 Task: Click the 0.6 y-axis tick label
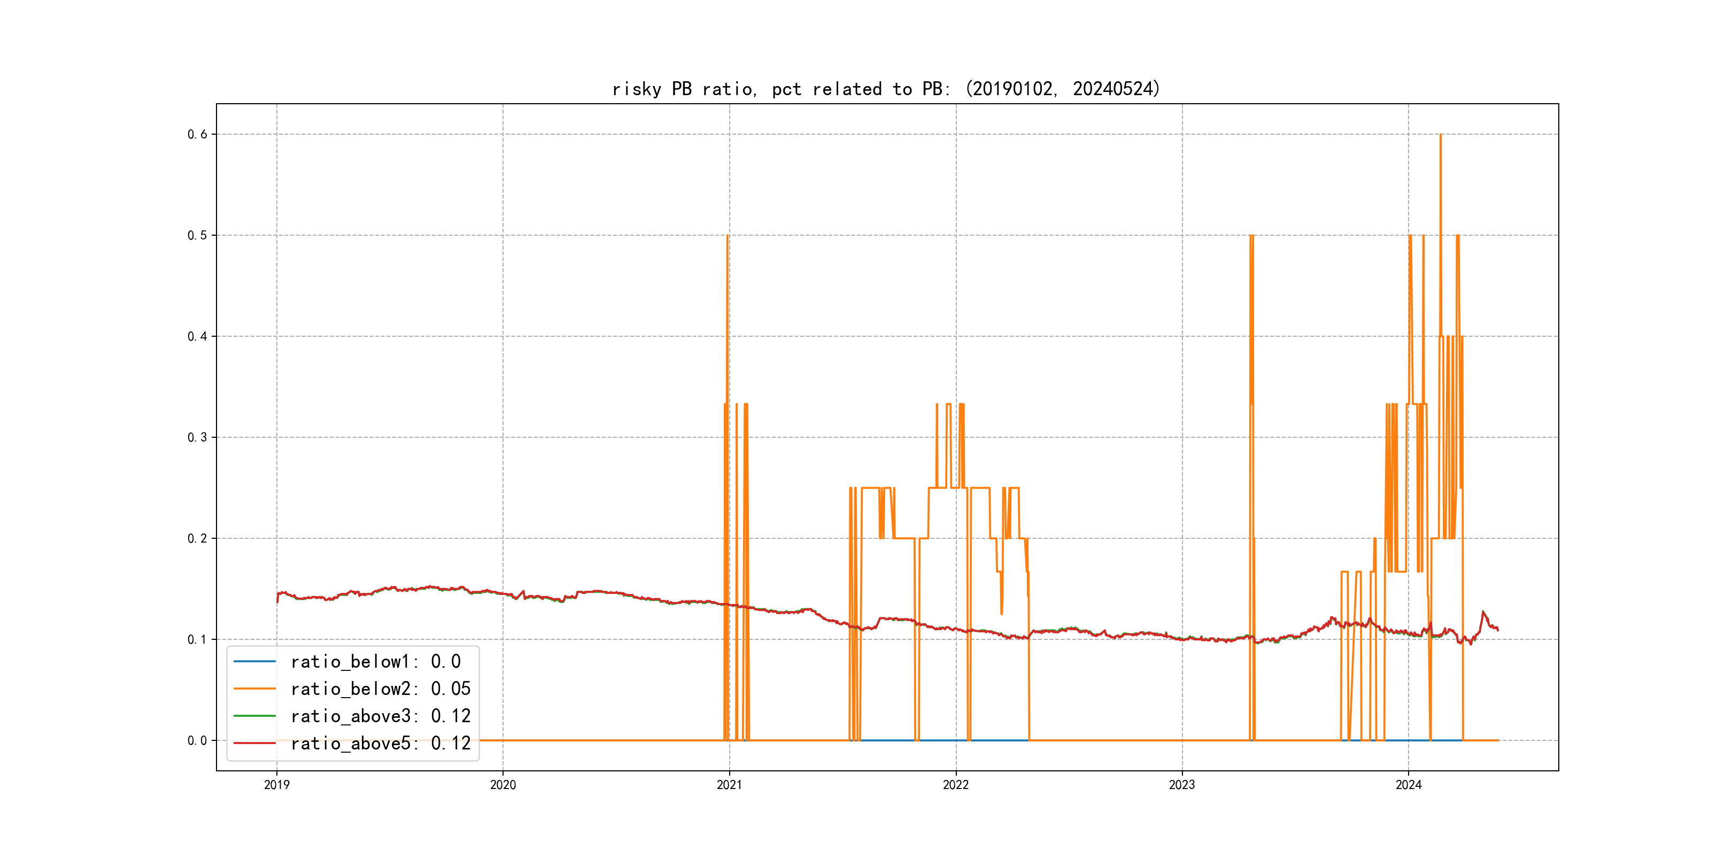(197, 135)
